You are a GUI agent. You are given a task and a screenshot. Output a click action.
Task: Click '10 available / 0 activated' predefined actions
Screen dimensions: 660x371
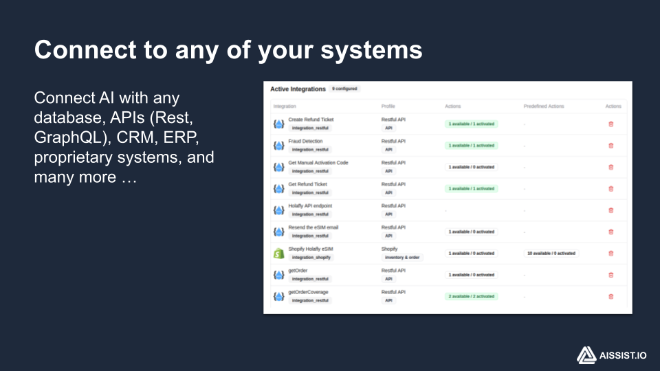pos(551,254)
